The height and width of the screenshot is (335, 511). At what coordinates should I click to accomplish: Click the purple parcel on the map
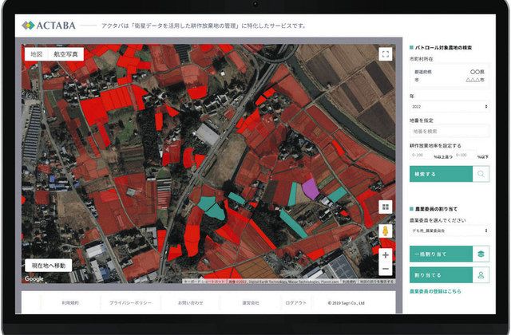[x=310, y=189]
